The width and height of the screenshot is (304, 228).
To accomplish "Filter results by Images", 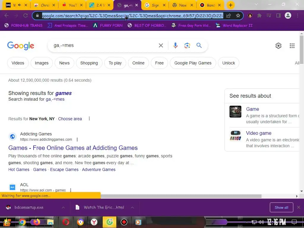I will (x=42, y=63).
